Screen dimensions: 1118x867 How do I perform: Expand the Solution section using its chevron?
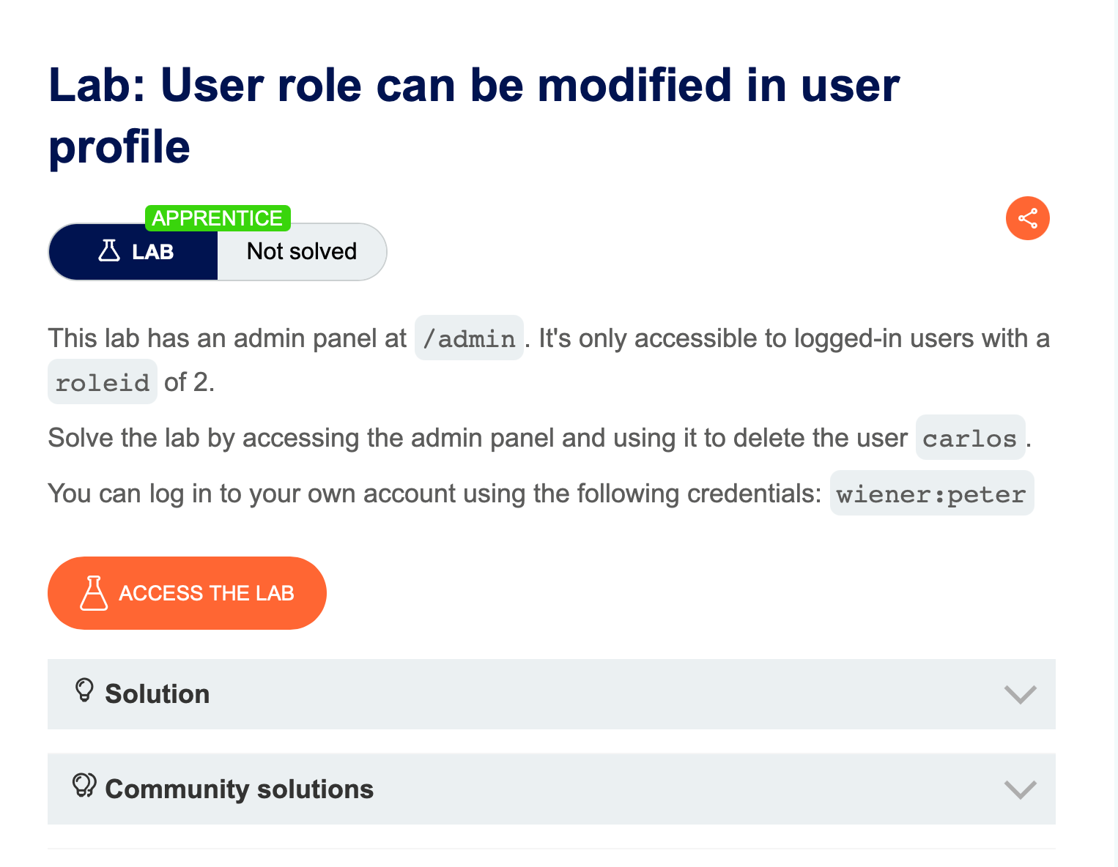coord(1020,694)
